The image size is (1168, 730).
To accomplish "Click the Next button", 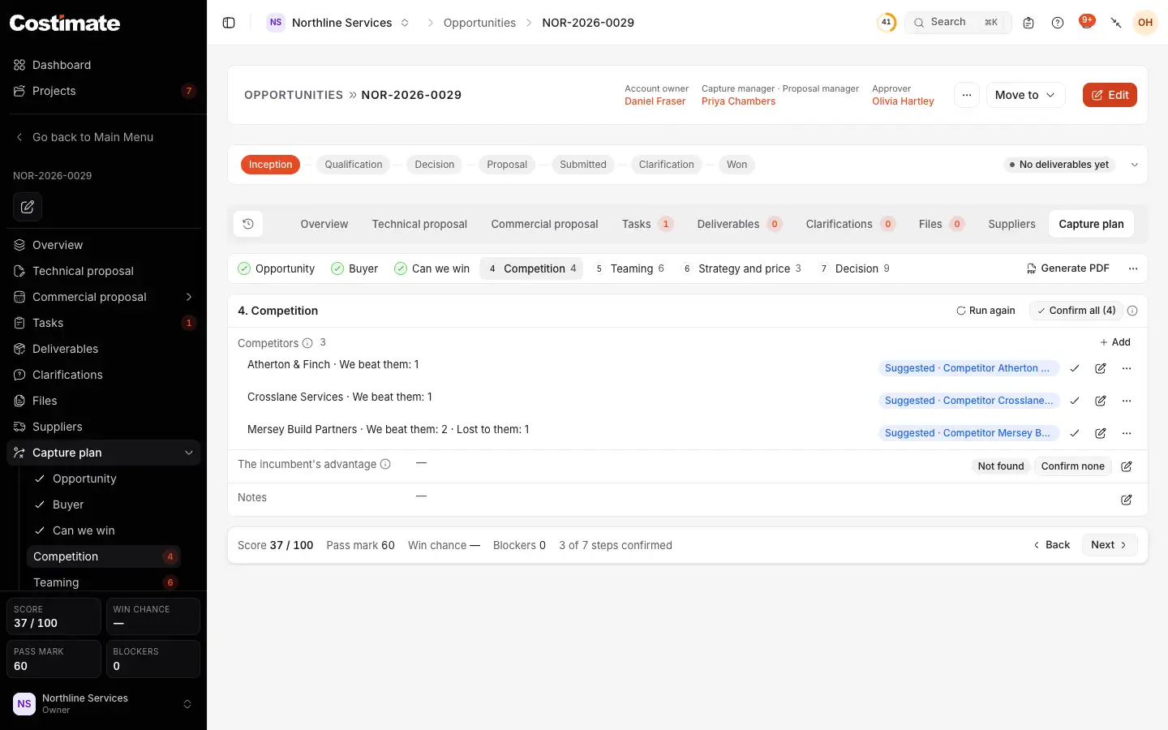I will click(x=1110, y=545).
